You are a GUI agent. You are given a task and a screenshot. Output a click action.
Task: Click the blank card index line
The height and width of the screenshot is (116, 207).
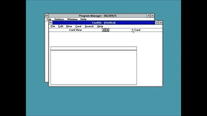click(93, 48)
